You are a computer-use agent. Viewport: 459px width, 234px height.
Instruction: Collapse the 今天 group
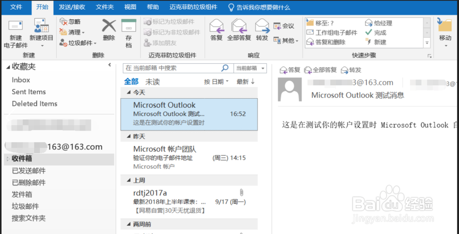pyautogui.click(x=129, y=92)
